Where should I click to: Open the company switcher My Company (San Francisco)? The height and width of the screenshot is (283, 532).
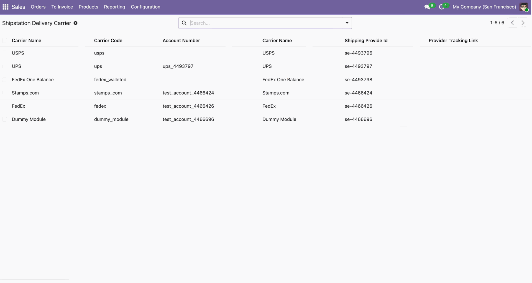click(484, 7)
